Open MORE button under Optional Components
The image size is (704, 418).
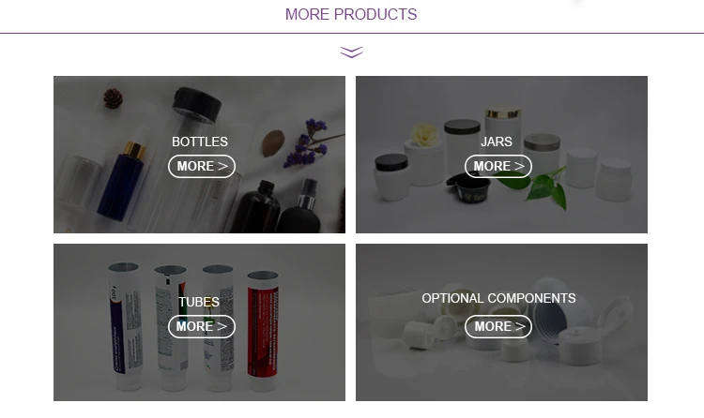(498, 326)
